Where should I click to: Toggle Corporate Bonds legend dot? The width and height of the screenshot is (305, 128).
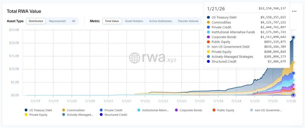click(x=176, y=110)
